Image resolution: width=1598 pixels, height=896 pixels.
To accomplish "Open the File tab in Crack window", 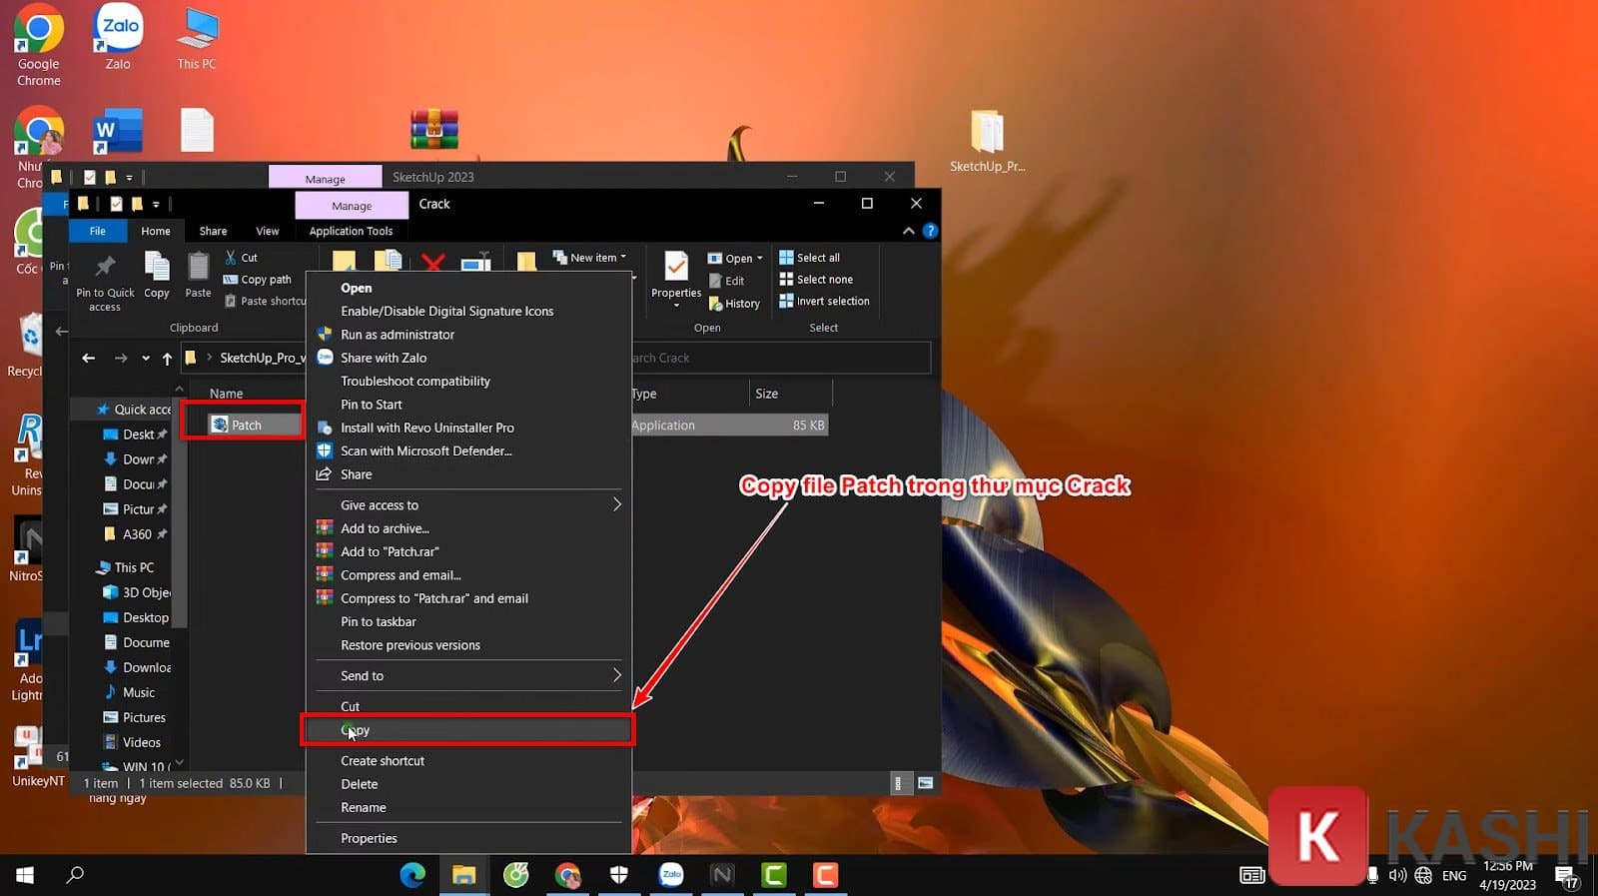I will (x=98, y=231).
